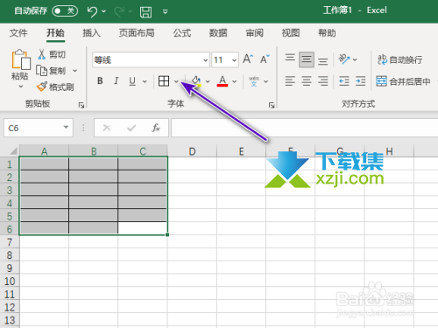
Task: Toggle Italic formatting
Action: point(117,80)
